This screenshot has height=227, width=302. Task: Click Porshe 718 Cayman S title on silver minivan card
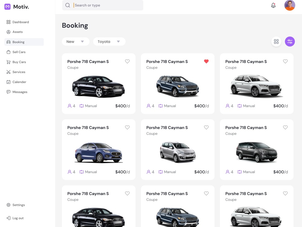click(167, 128)
